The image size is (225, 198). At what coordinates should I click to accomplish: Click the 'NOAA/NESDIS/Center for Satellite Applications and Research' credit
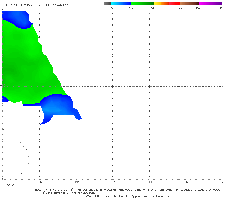[x=126, y=196]
